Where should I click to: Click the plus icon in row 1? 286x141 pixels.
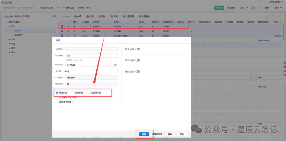[74, 27]
